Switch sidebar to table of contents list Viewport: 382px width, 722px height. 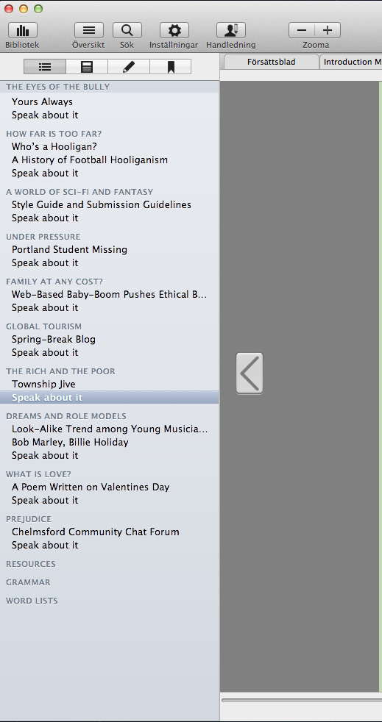(45, 67)
